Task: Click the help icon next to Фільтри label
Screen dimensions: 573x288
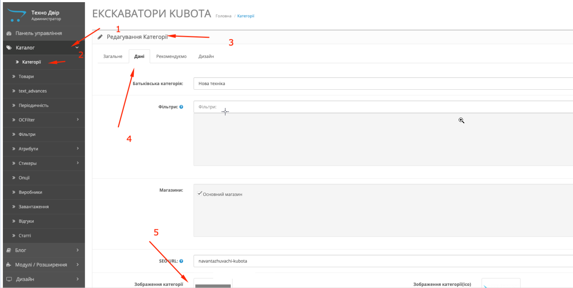Action: tap(181, 107)
